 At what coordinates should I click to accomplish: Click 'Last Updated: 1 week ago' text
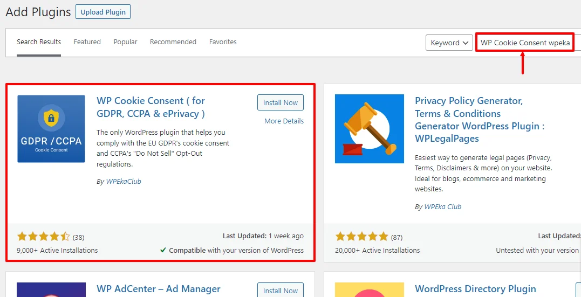pos(263,236)
